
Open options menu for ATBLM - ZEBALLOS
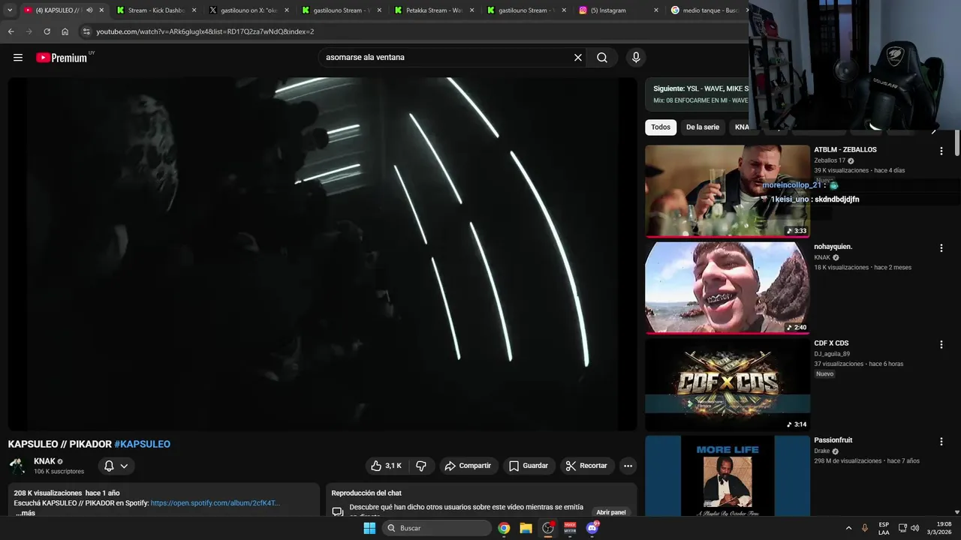point(941,151)
